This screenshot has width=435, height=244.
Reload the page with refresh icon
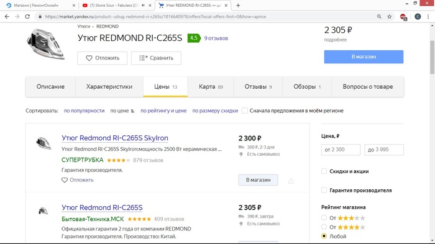27,17
